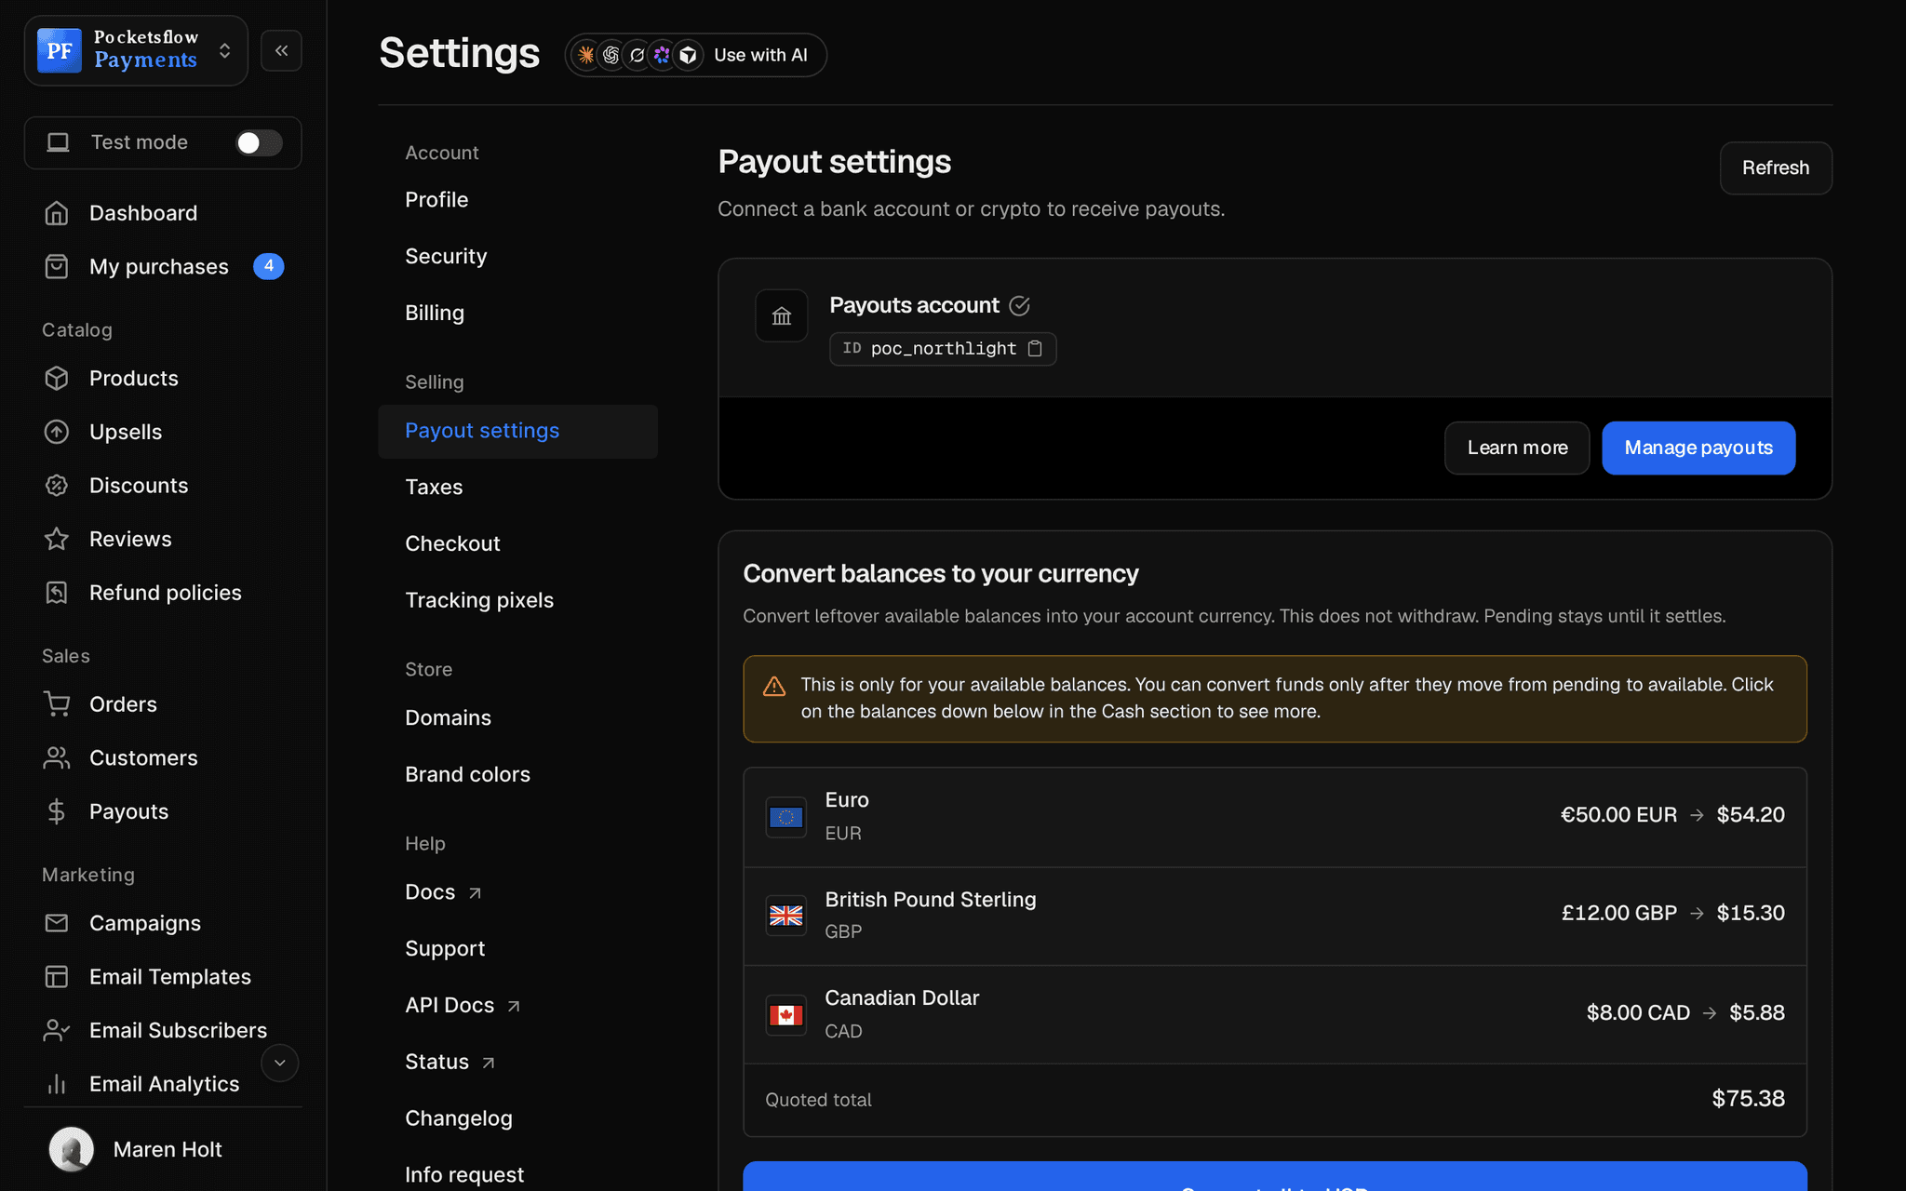This screenshot has height=1191, width=1906.
Task: Expand the sidebar scroll-down chevron button
Action: (x=279, y=1063)
